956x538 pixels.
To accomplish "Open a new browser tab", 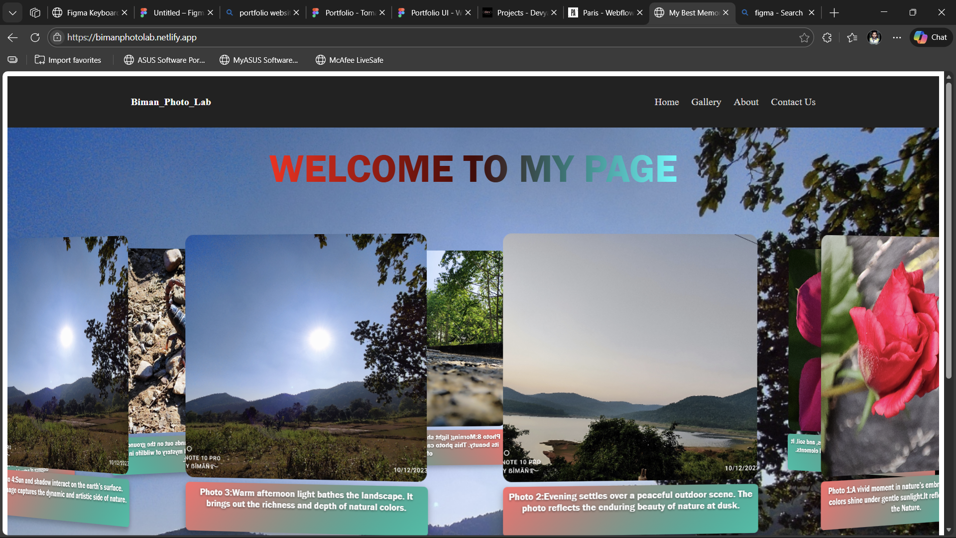I will pos(834,12).
